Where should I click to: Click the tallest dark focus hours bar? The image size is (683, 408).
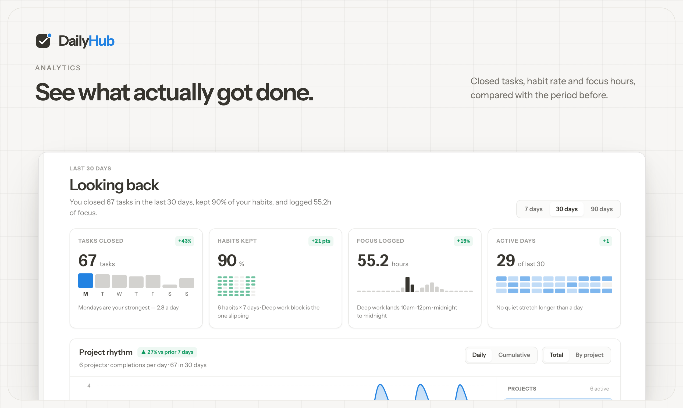point(408,284)
